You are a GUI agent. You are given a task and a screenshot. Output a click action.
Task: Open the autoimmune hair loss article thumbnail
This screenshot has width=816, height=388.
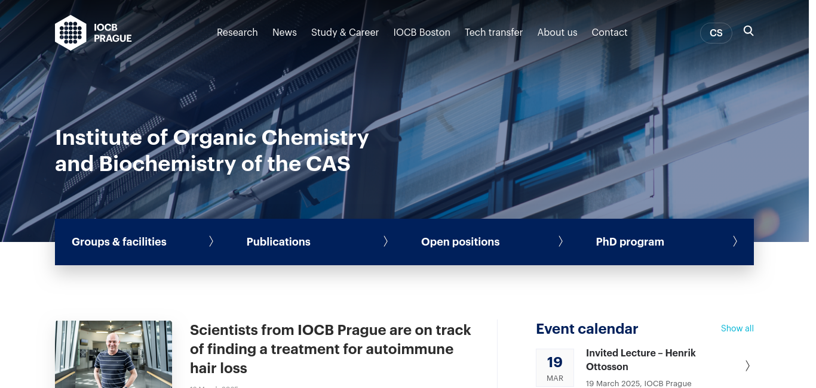pyautogui.click(x=113, y=355)
